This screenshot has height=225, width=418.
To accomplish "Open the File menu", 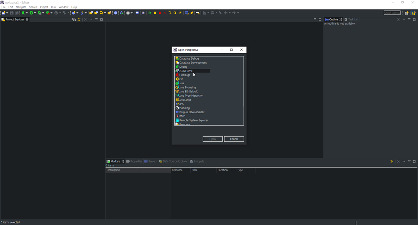I will [x=4, y=7].
